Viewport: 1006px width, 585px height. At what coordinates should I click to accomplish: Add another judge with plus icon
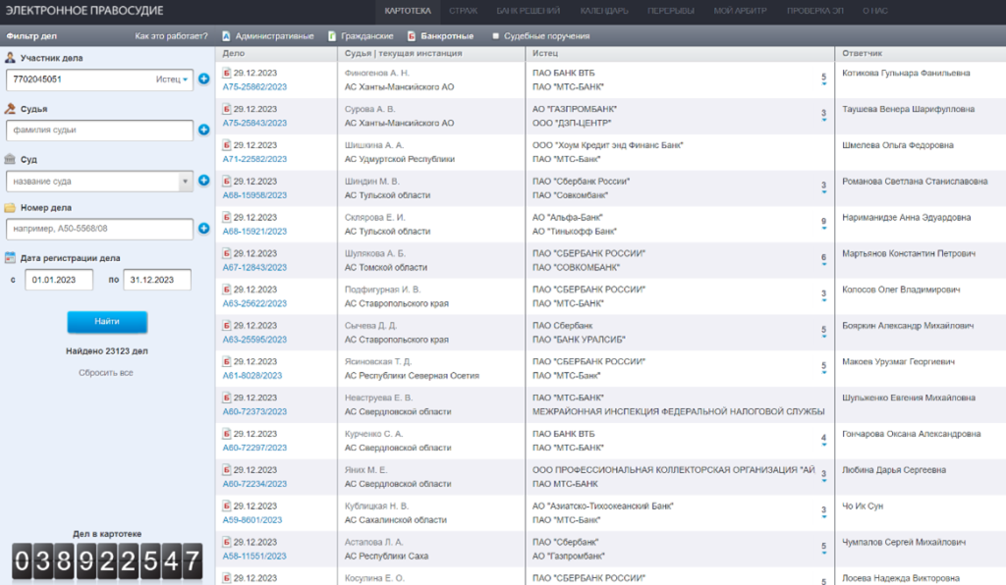[x=204, y=130]
